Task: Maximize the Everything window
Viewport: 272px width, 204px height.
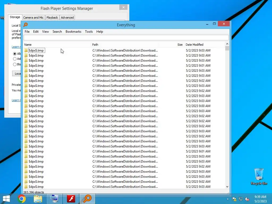Action: point(214,24)
